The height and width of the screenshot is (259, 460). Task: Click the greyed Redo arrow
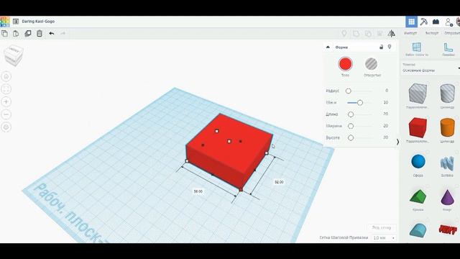63,34
